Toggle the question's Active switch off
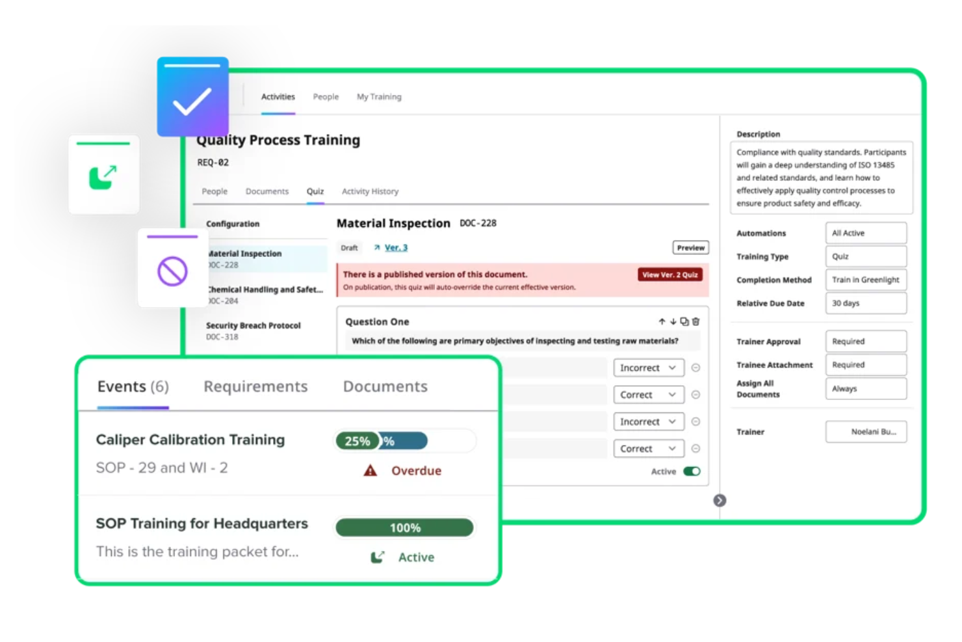Viewport: 962px width, 642px height. pos(692,471)
